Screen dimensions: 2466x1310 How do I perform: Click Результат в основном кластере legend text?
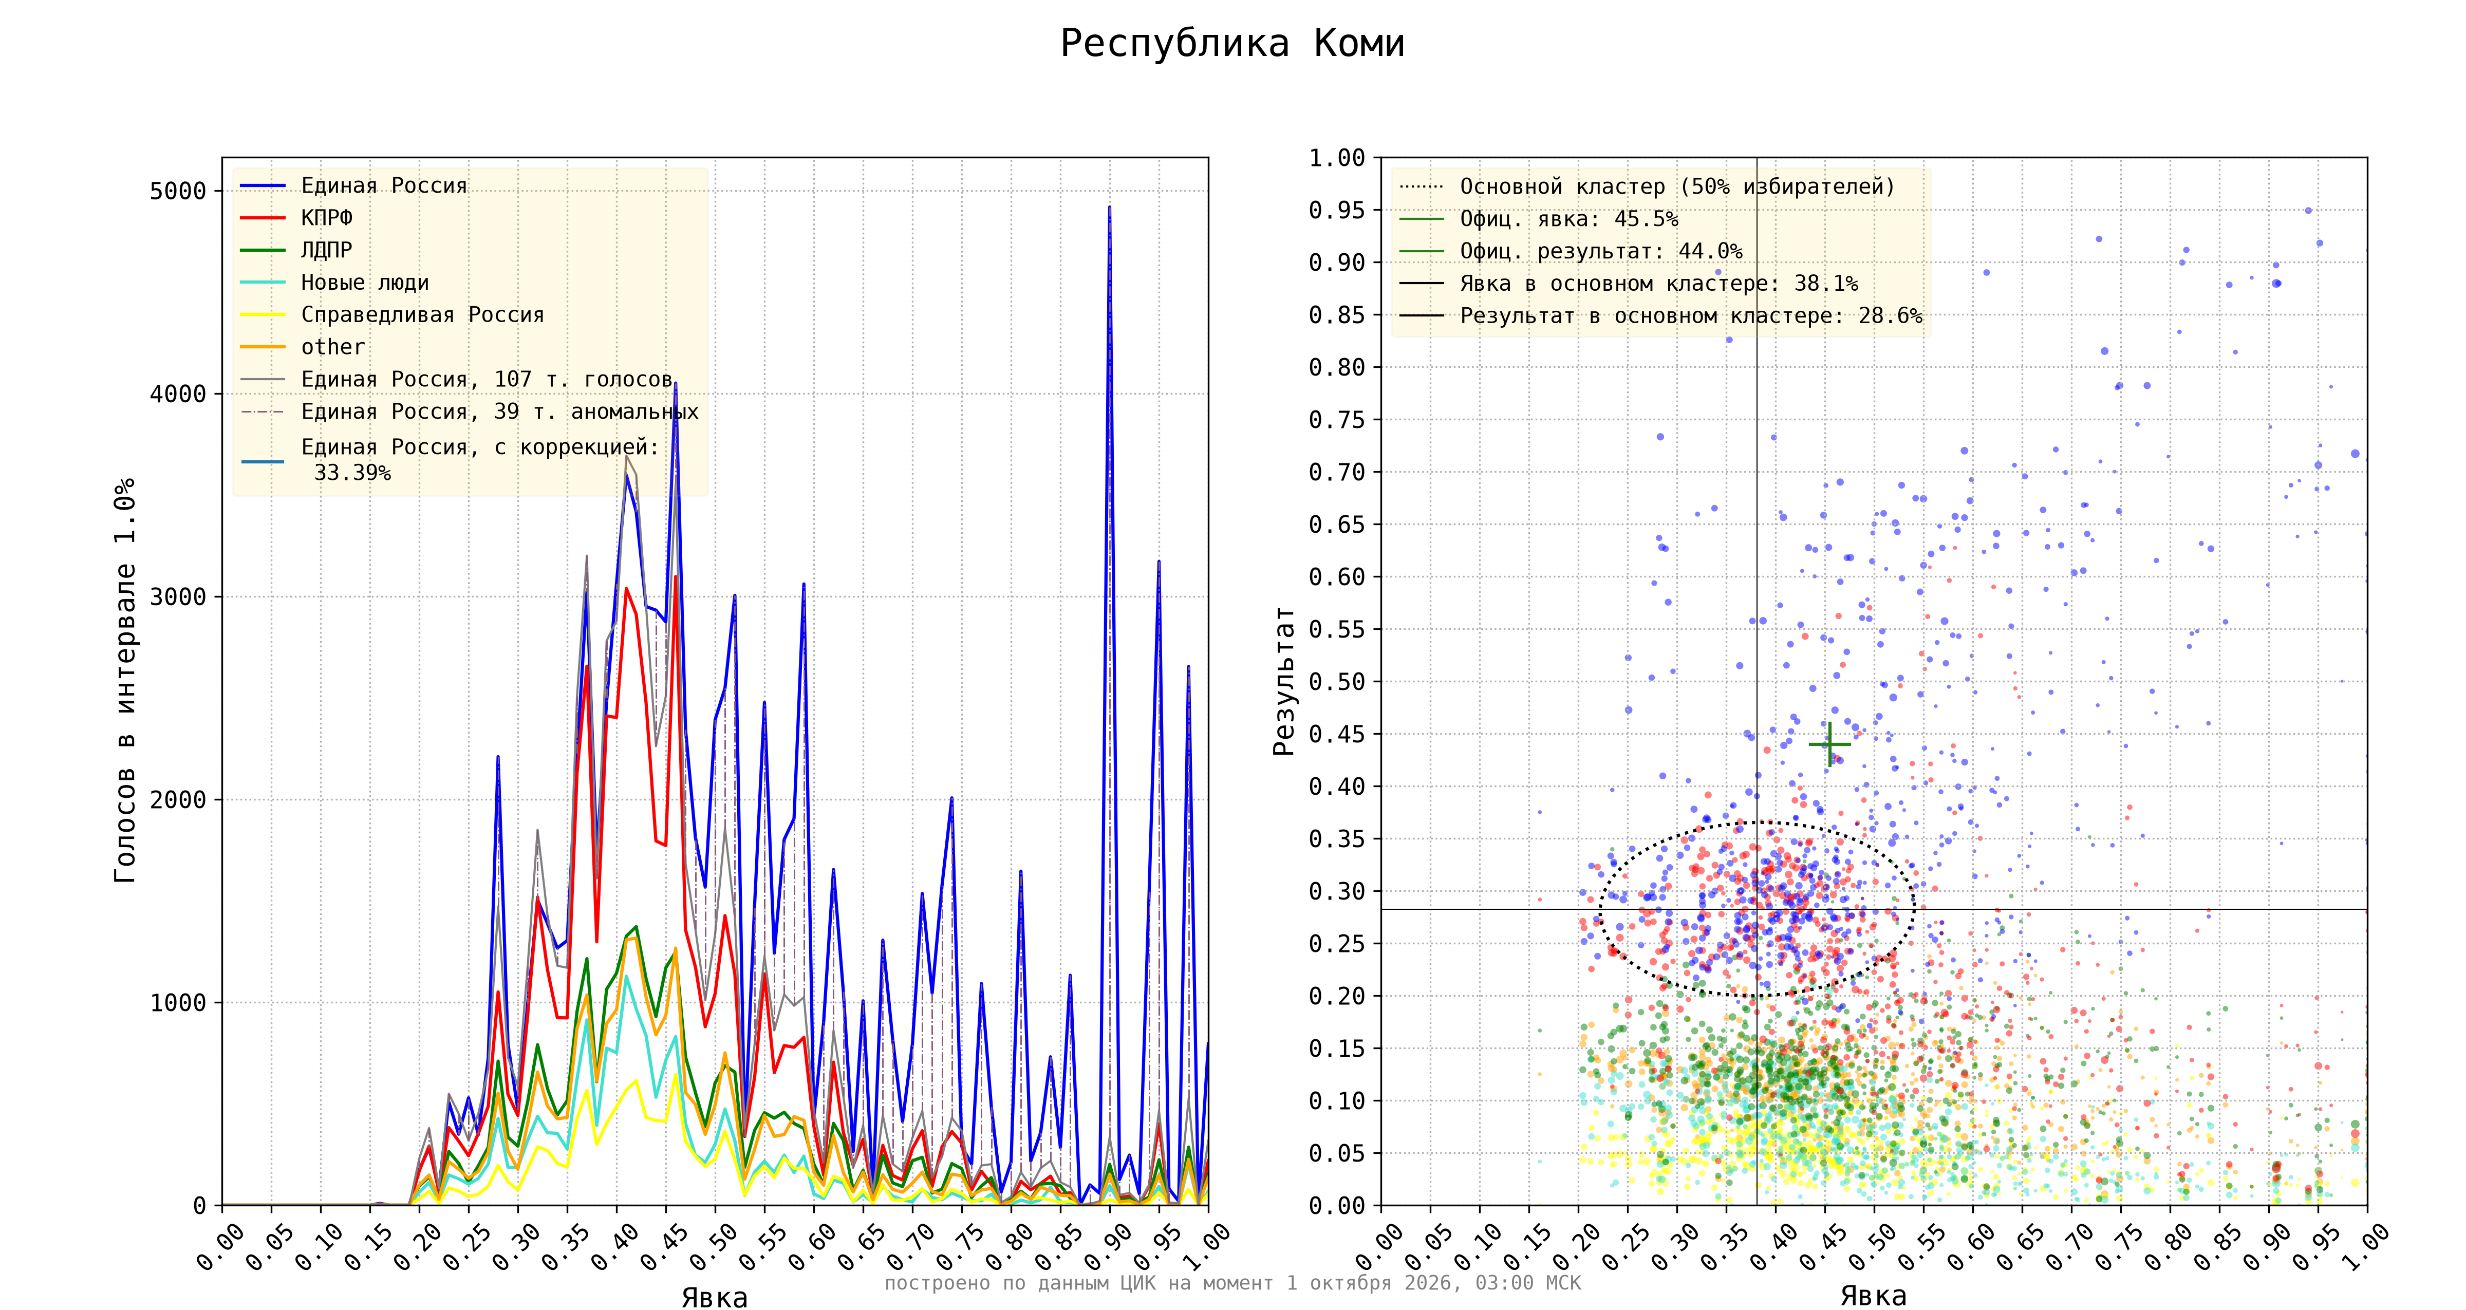tap(1691, 316)
